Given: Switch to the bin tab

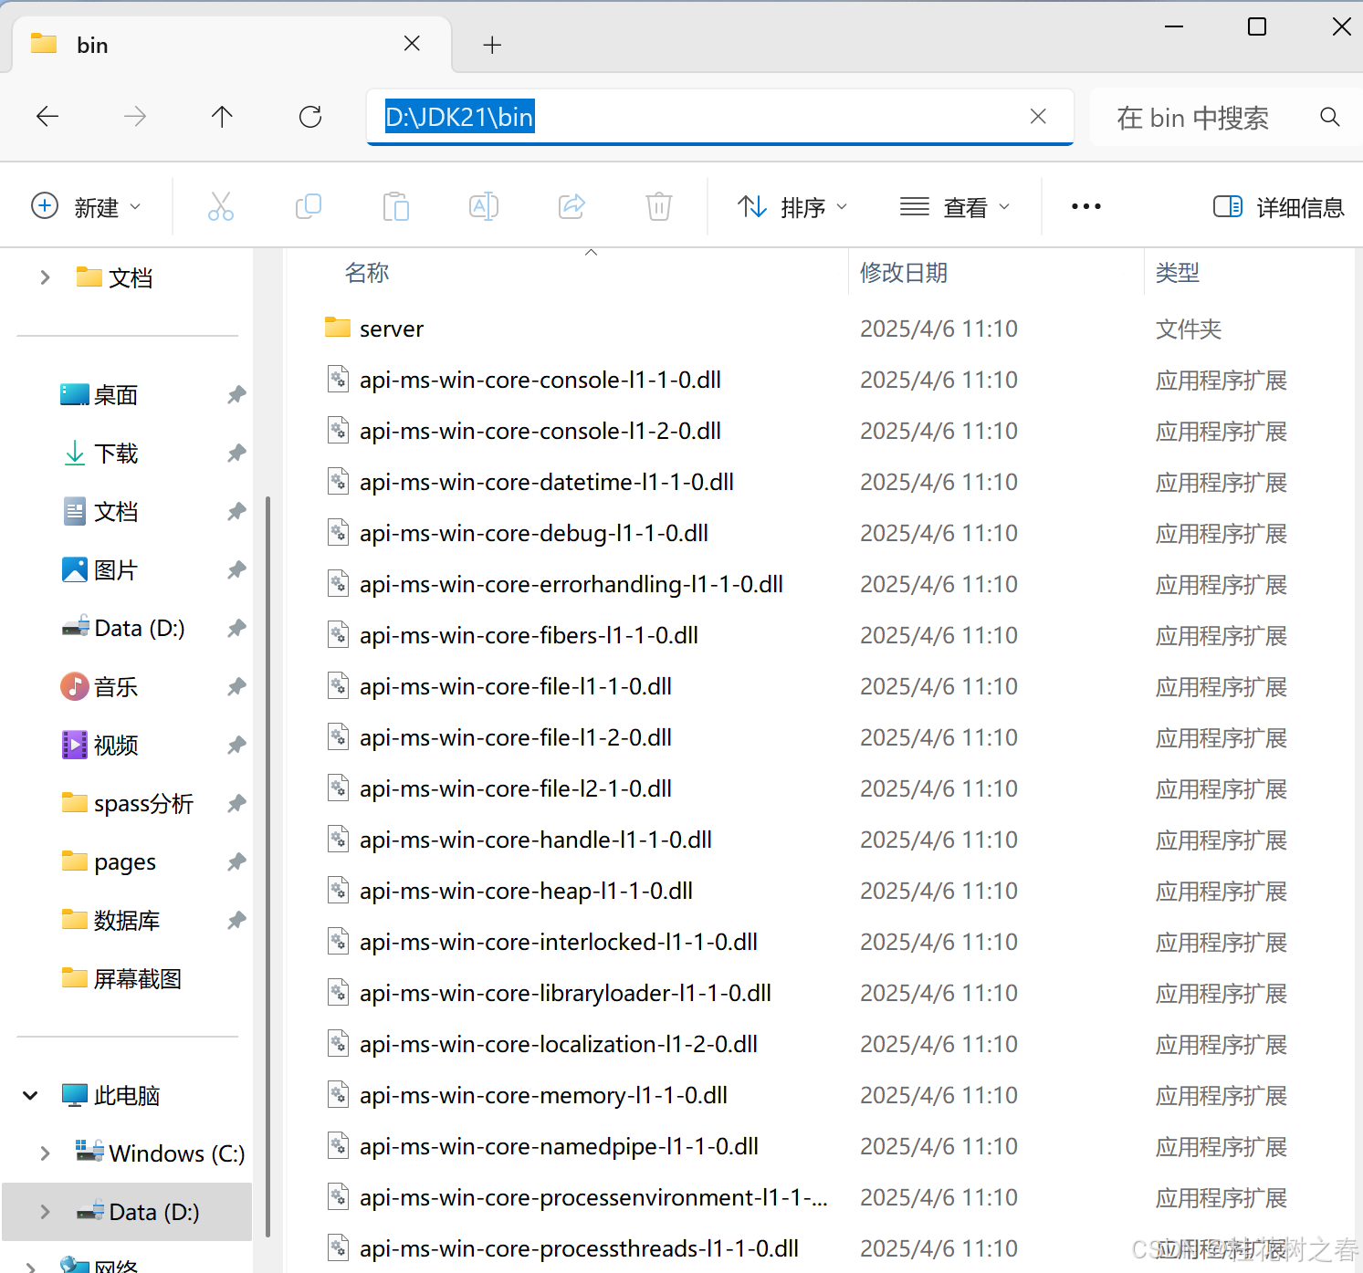Looking at the screenshot, I should (92, 44).
